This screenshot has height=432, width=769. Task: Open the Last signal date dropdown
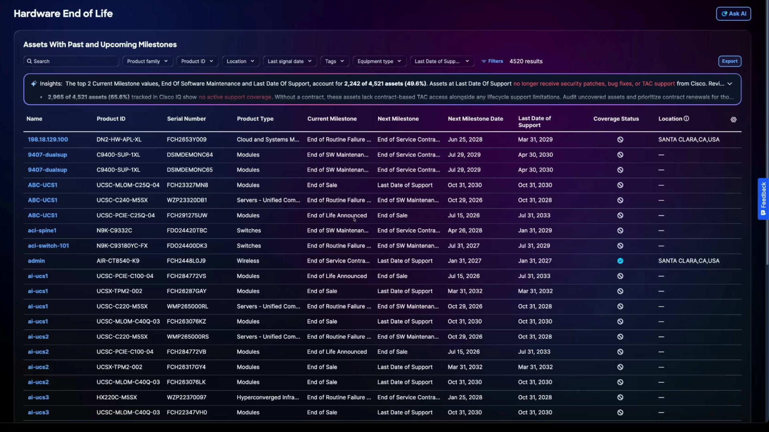(290, 61)
